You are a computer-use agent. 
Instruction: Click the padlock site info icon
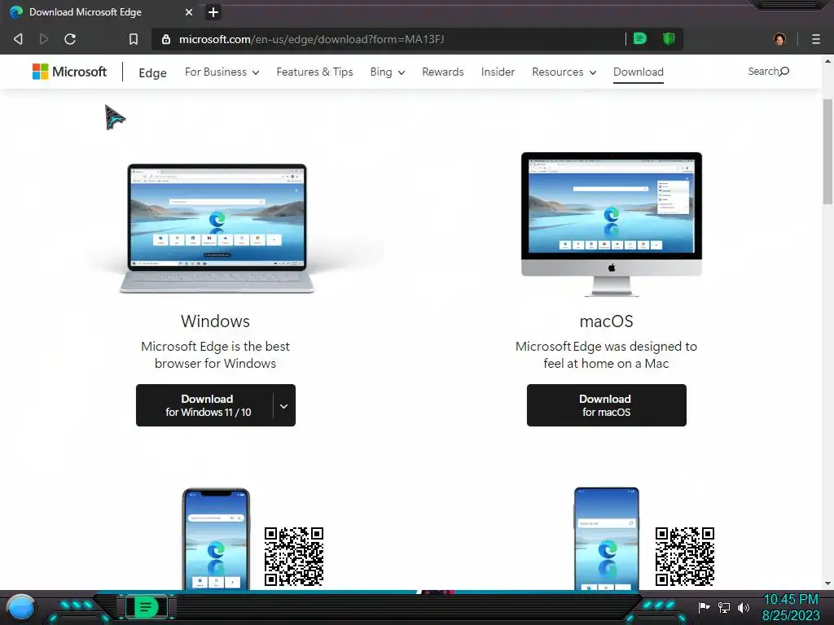click(x=166, y=39)
